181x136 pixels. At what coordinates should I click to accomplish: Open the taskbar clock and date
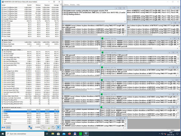click(171, 134)
